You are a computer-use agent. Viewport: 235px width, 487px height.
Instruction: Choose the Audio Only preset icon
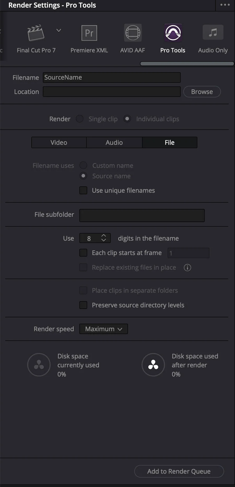(x=213, y=32)
